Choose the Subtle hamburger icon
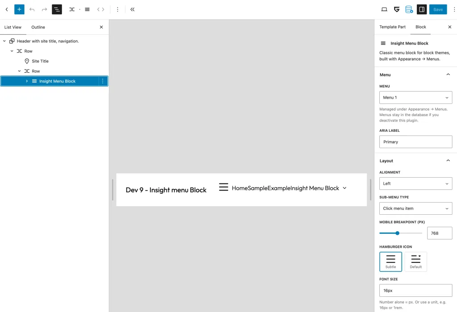Screen dimensions: 457x312 tap(391, 262)
